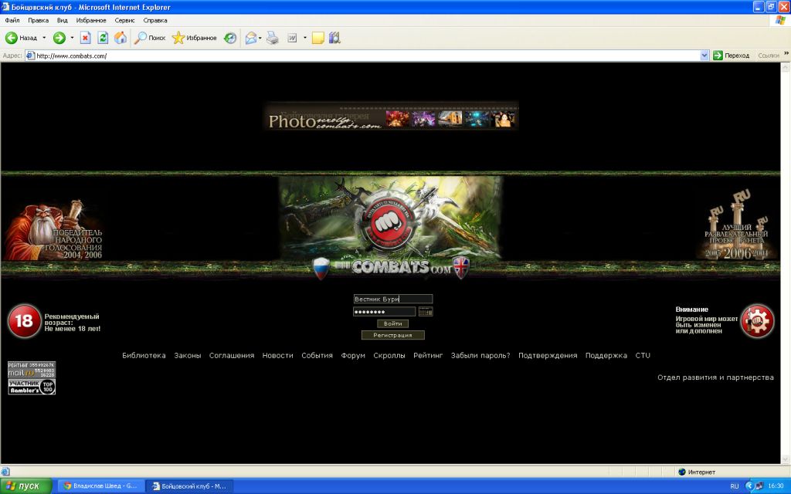
Task: Expand the Ссылки links toolbar chevron
Action: [786, 54]
